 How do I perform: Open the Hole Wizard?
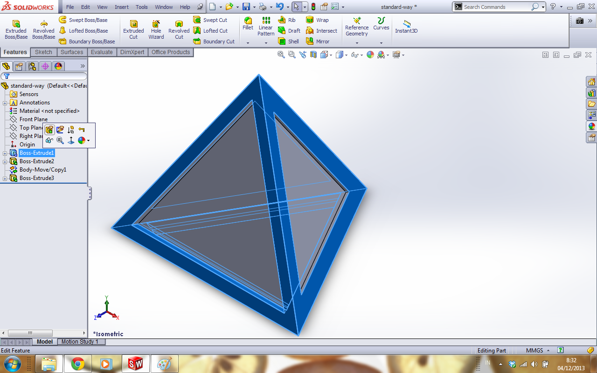pyautogui.click(x=156, y=29)
